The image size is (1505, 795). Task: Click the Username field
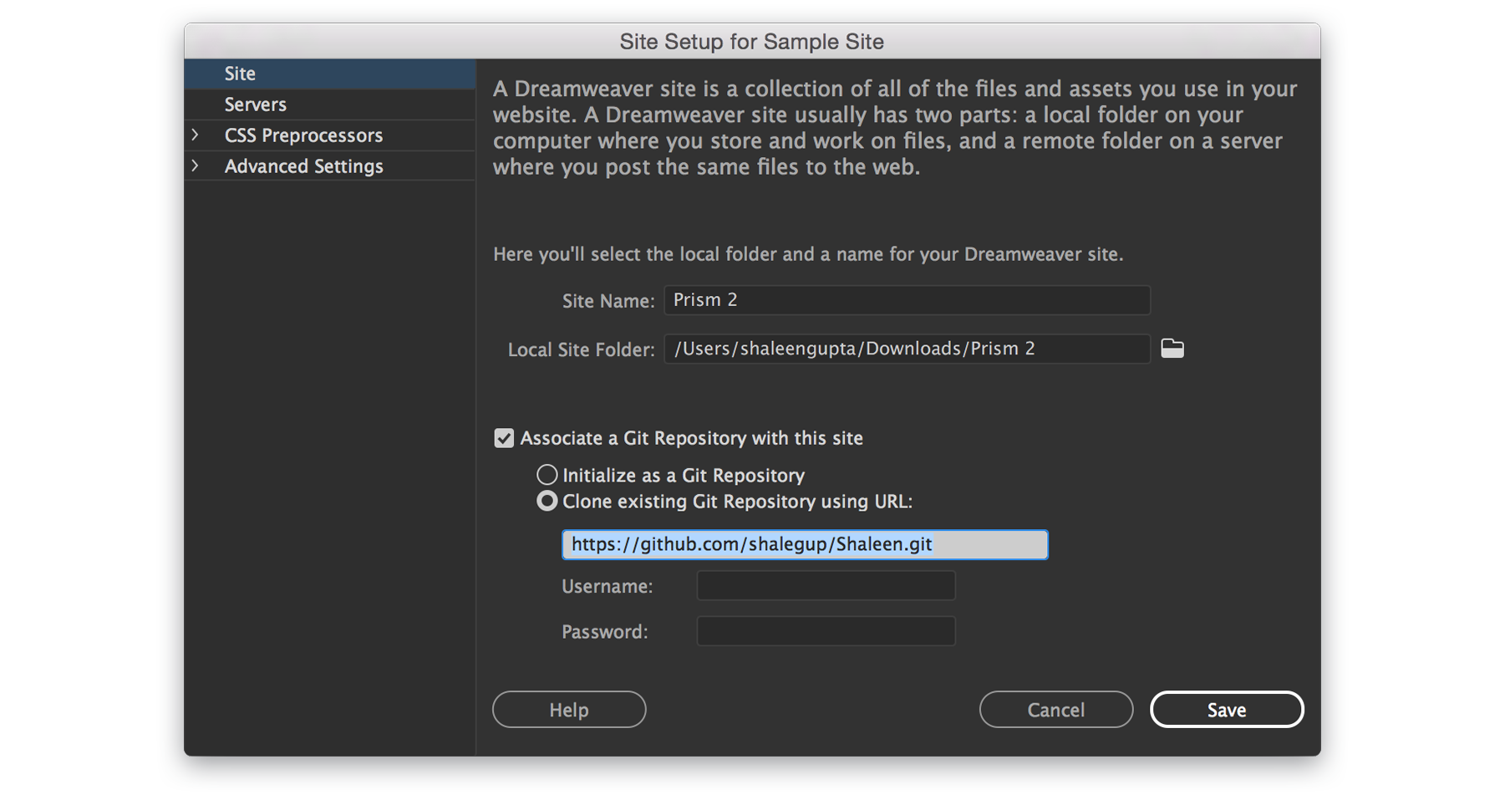click(x=826, y=585)
